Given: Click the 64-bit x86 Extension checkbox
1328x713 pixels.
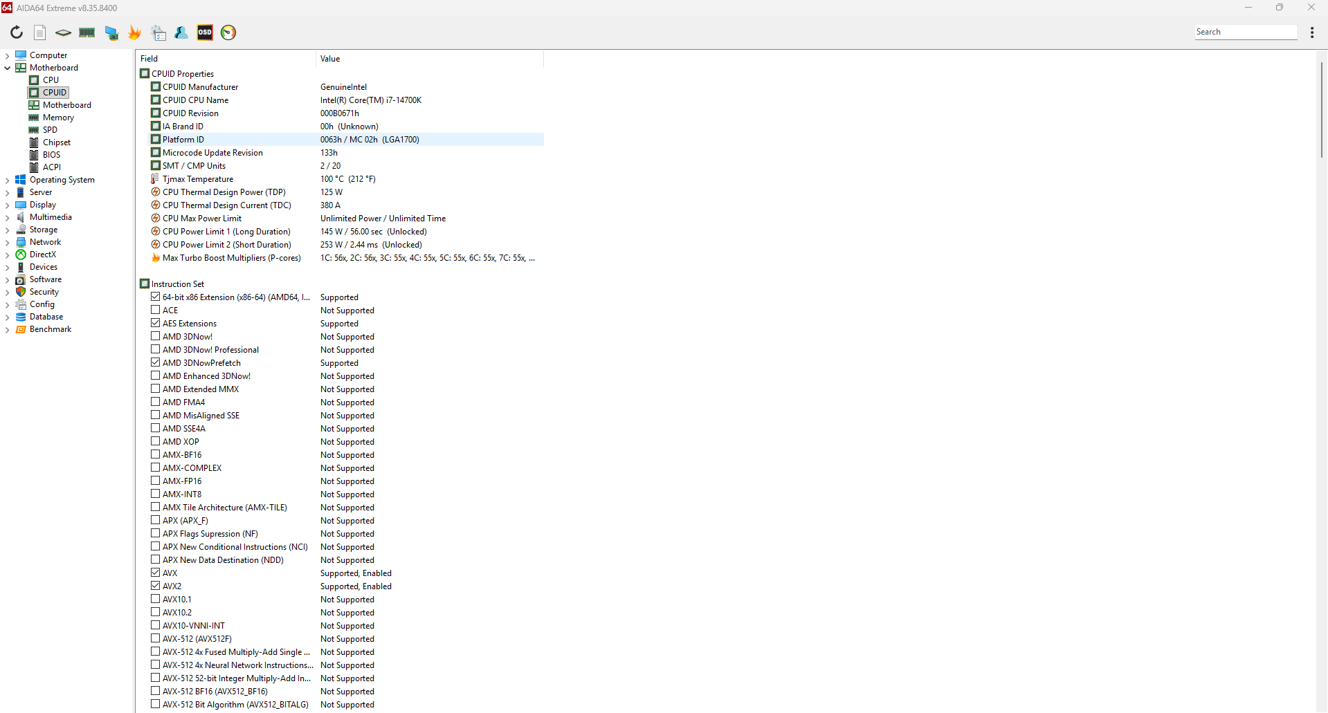Looking at the screenshot, I should (156, 297).
